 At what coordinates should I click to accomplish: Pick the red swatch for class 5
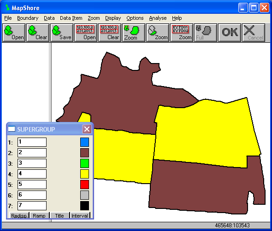coord(84,185)
